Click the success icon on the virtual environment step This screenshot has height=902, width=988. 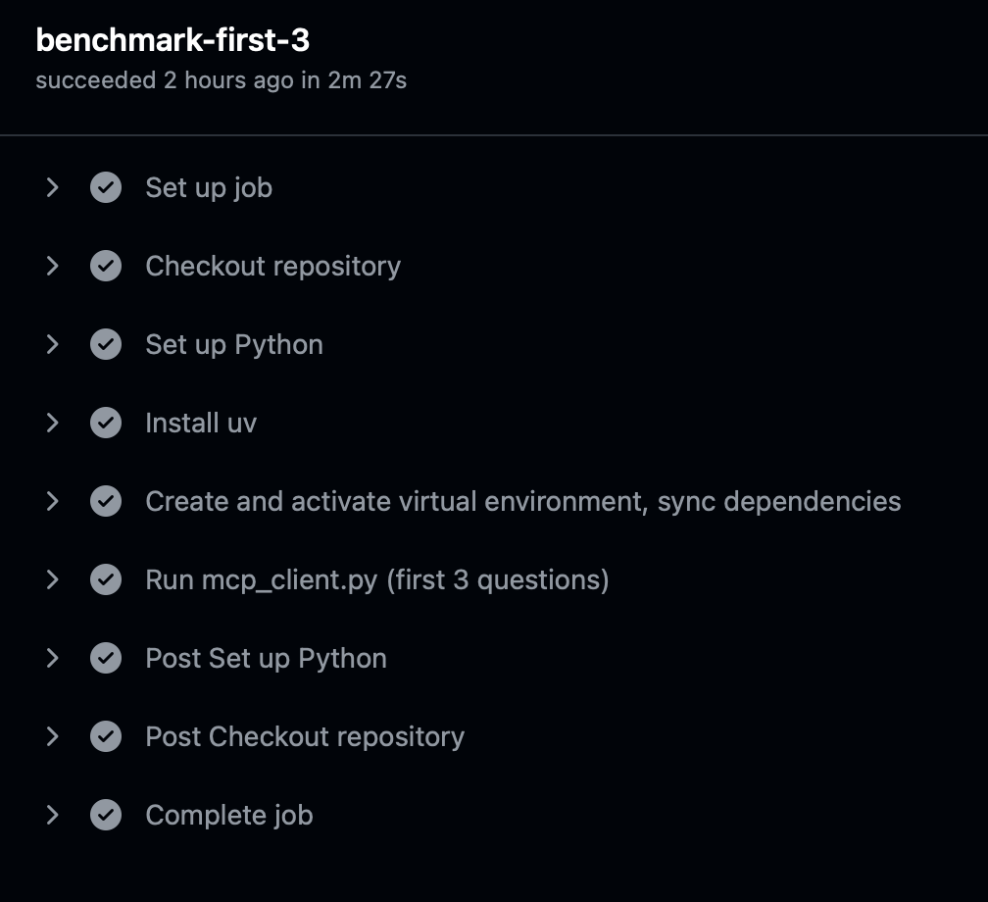pos(105,501)
